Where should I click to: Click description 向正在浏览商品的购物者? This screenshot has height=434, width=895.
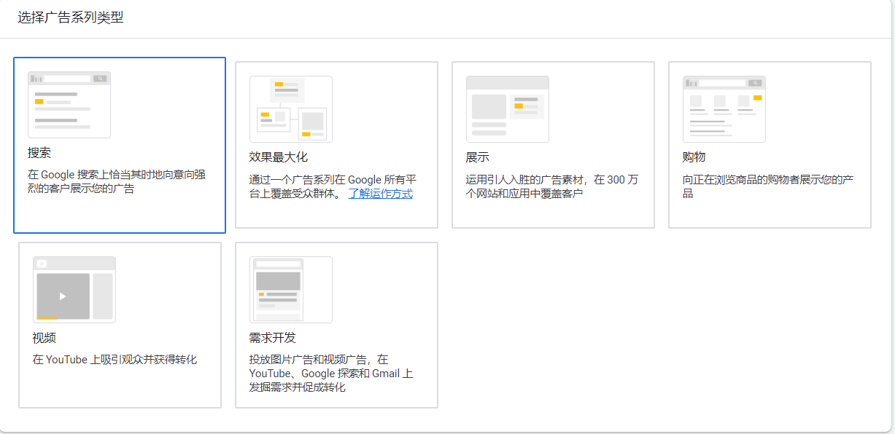pyautogui.click(x=768, y=186)
